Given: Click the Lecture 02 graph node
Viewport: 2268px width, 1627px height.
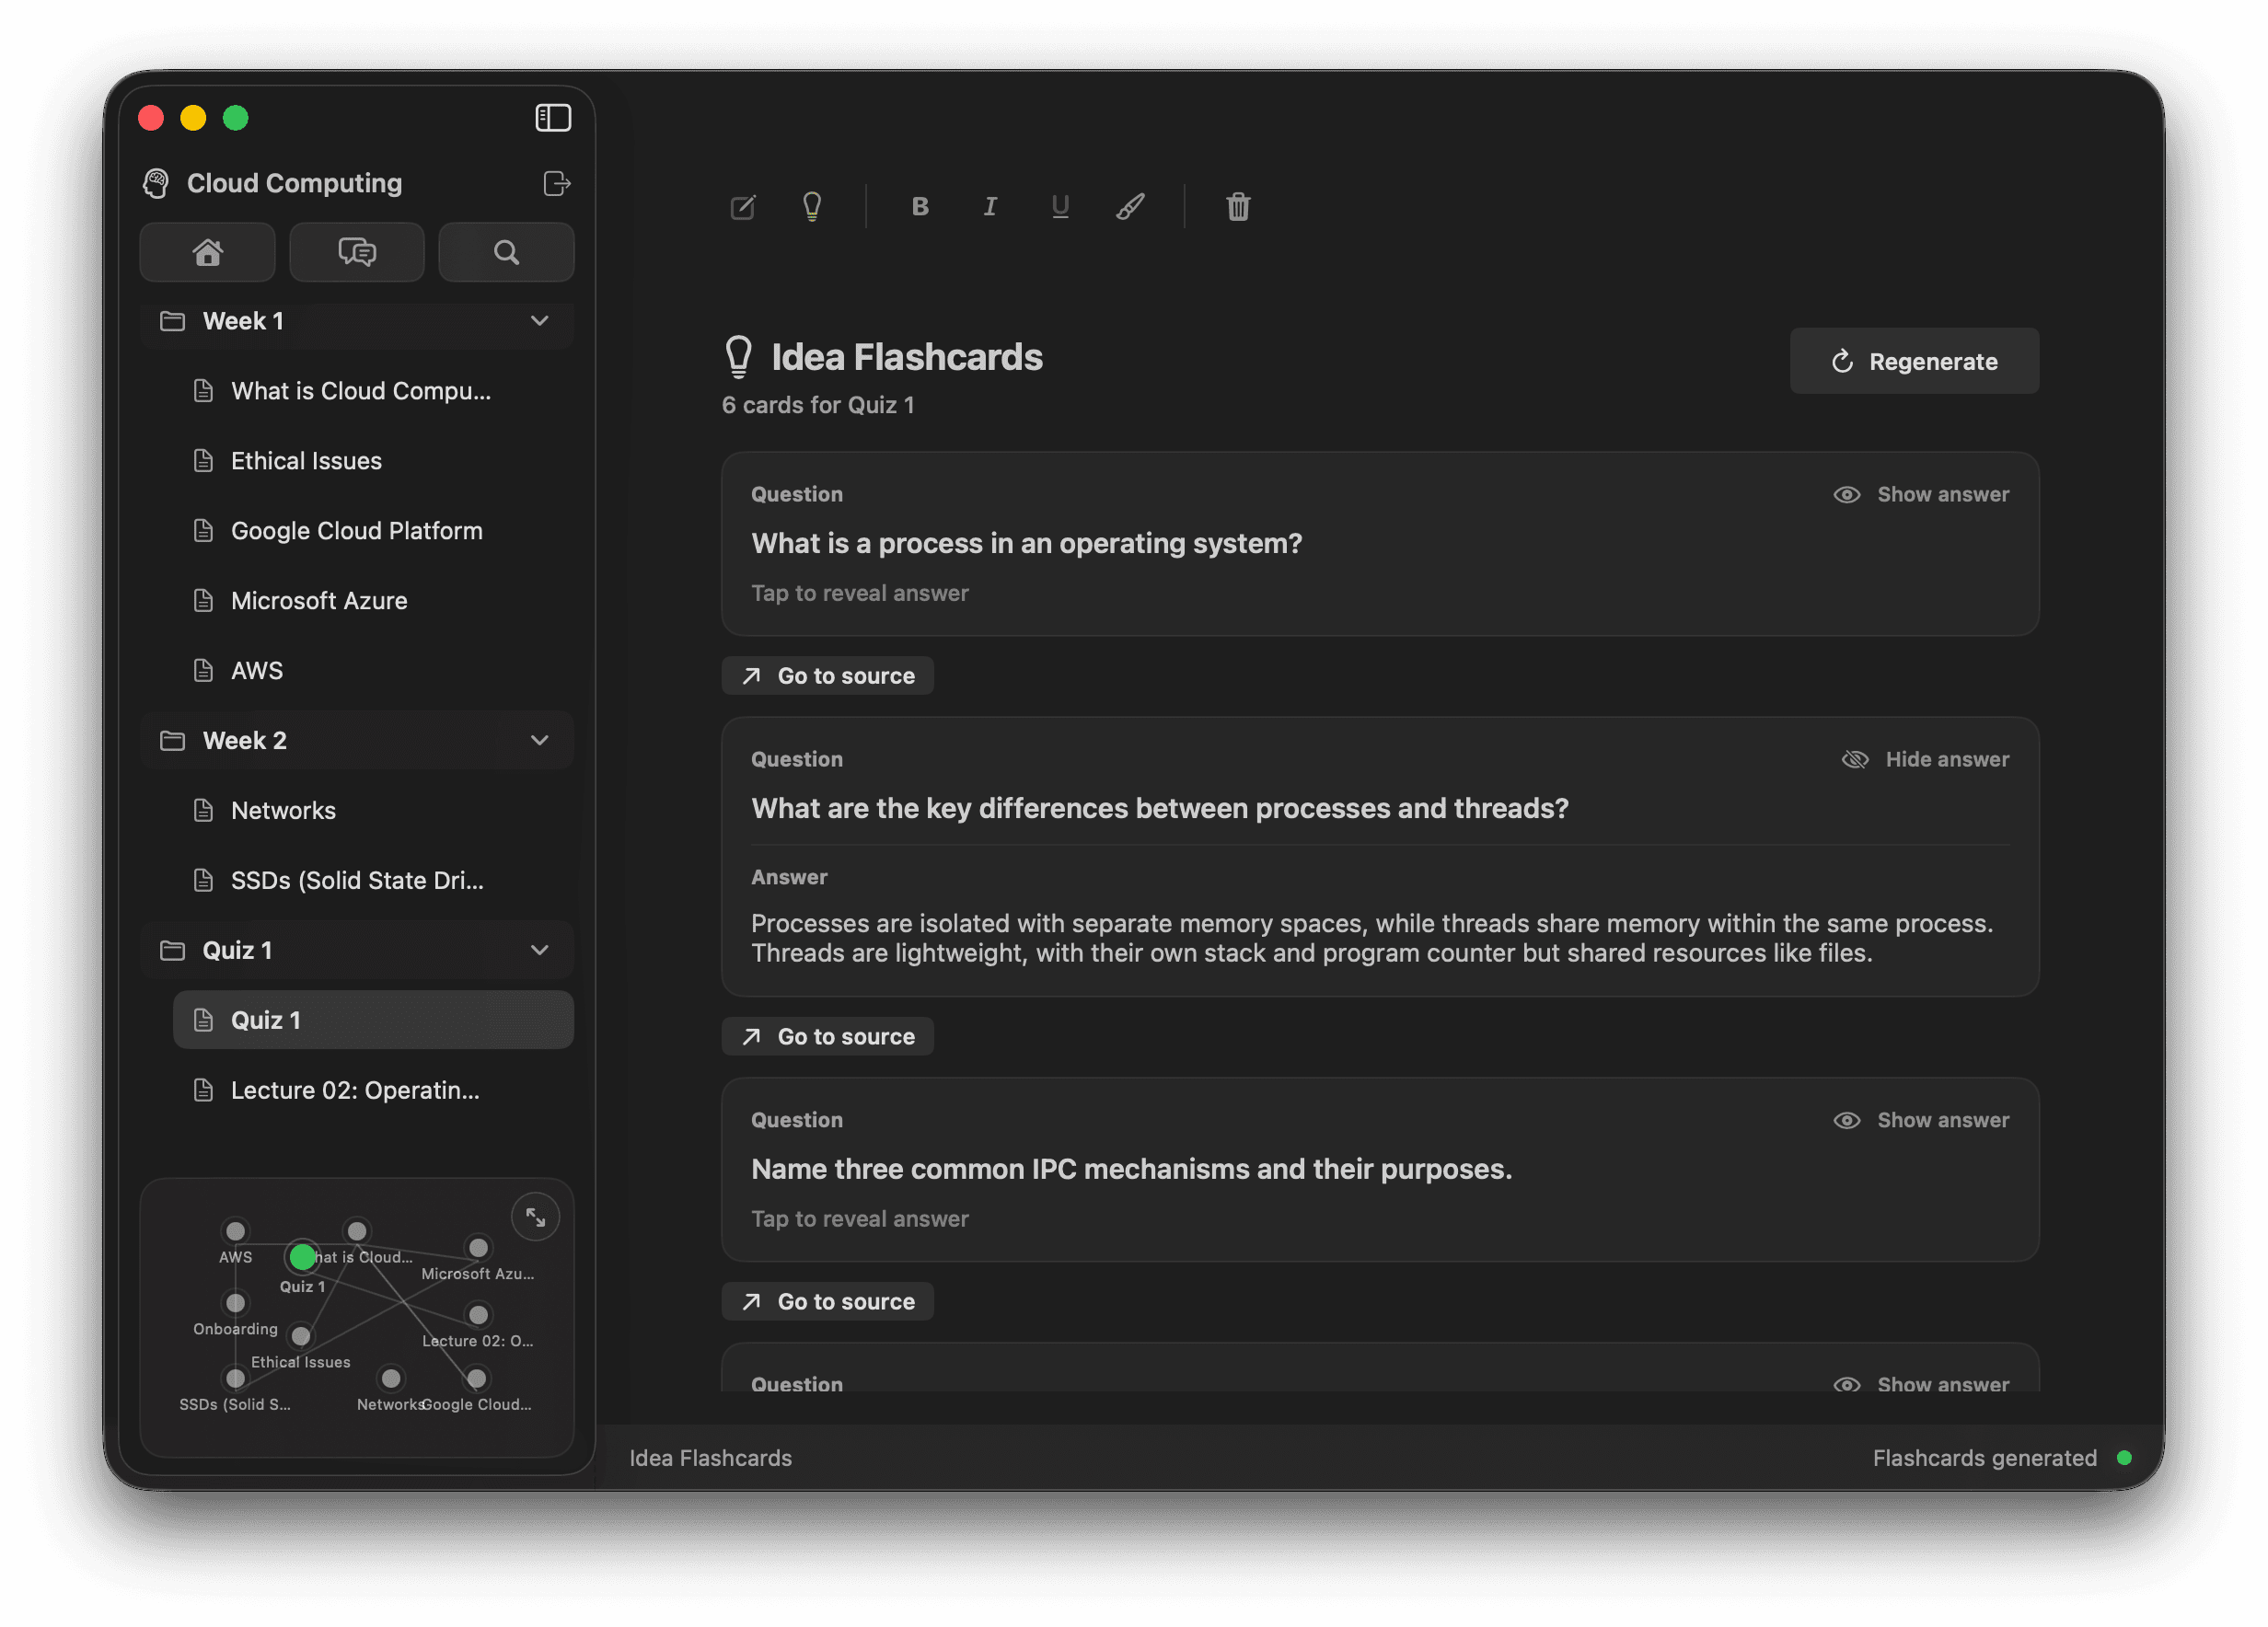Looking at the screenshot, I should tap(478, 1315).
